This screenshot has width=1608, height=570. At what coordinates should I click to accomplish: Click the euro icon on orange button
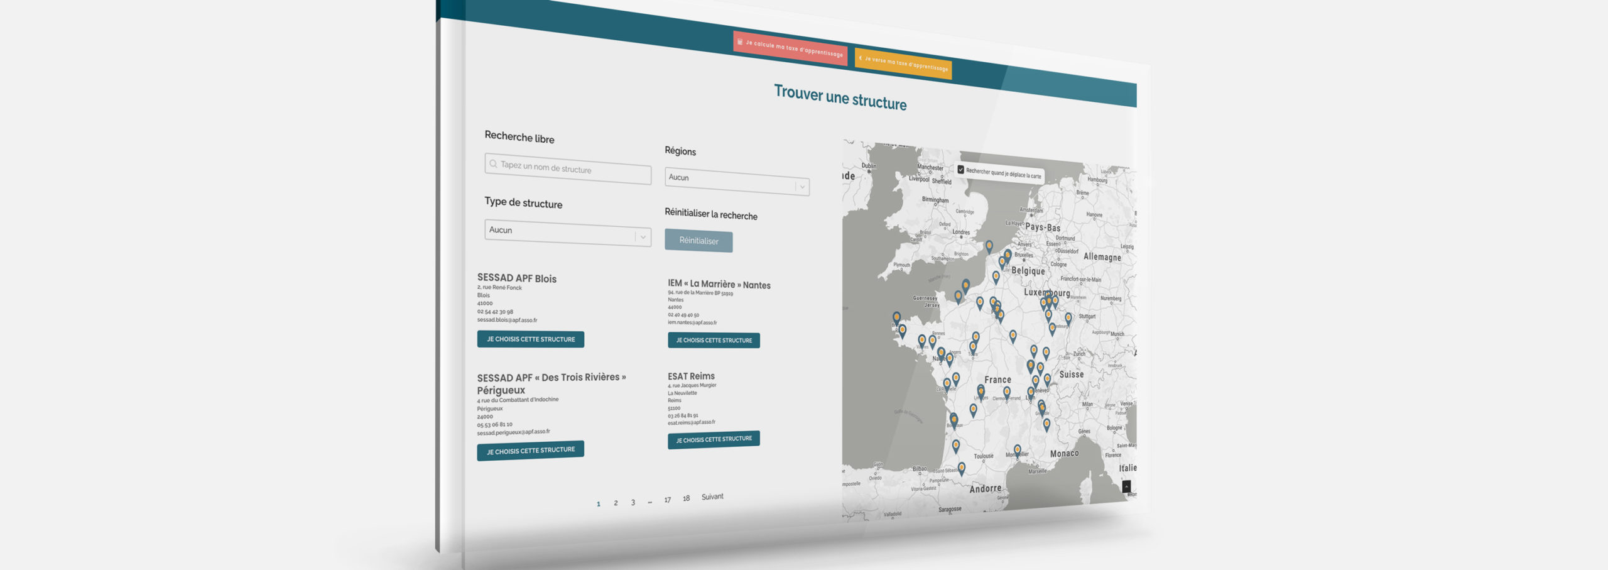(861, 58)
